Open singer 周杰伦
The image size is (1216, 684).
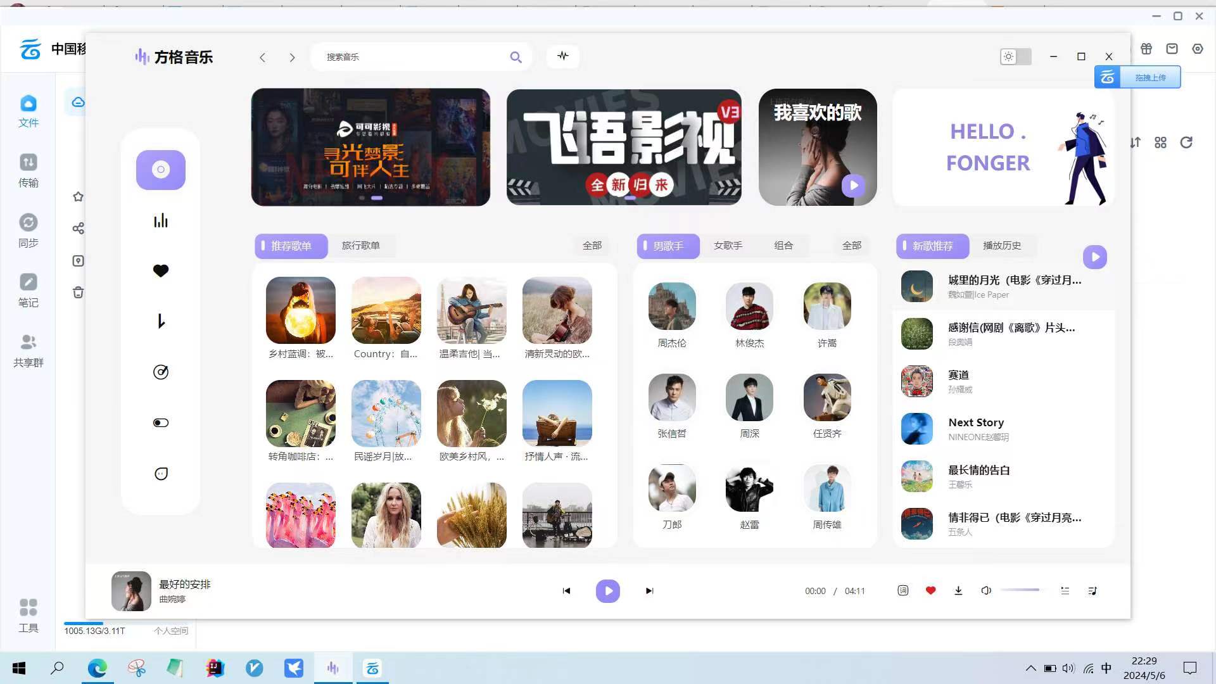[x=672, y=307]
